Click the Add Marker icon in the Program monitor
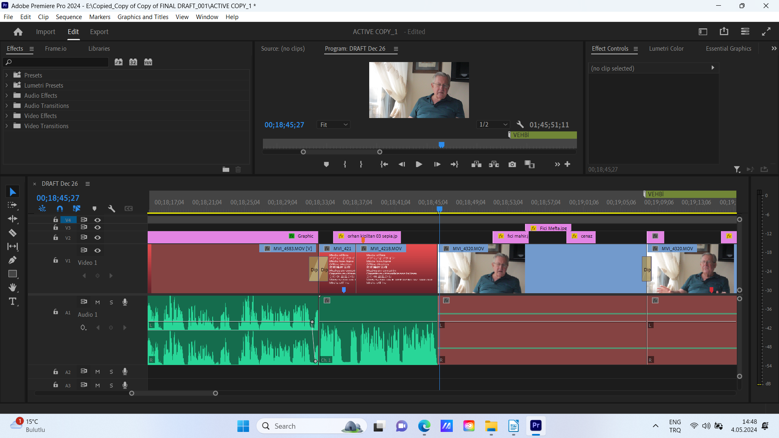 coord(326,164)
